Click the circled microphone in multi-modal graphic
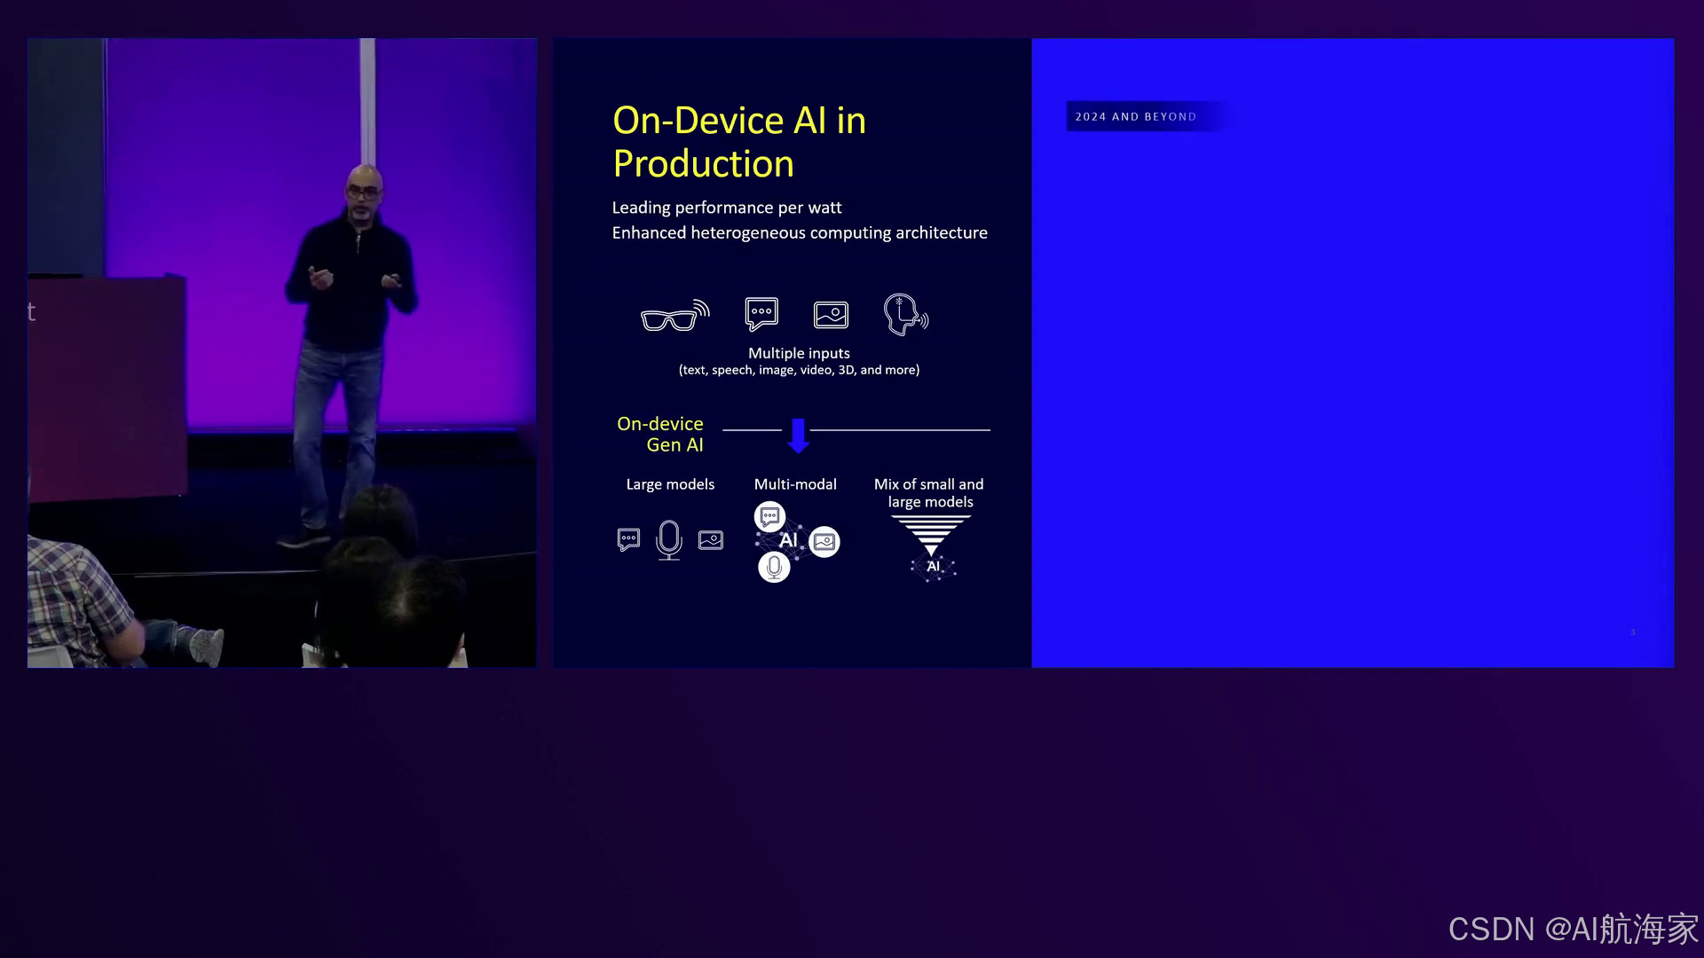The image size is (1704, 958). tap(774, 567)
